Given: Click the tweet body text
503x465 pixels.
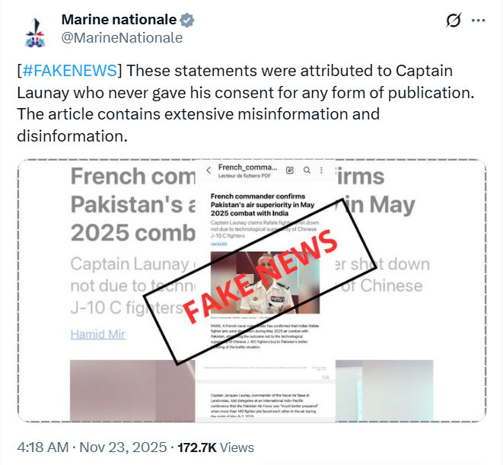Looking at the screenshot, I should [x=246, y=104].
